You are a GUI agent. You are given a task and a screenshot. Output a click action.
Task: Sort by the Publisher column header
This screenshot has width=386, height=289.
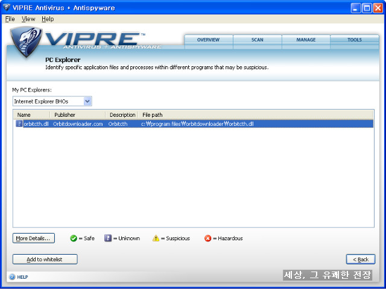78,115
